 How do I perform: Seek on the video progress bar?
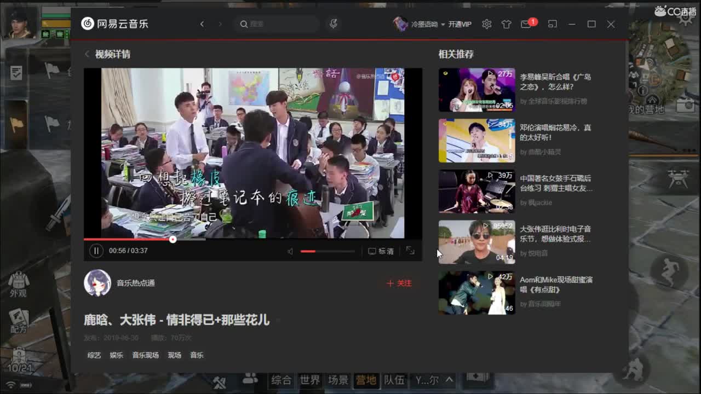[x=252, y=239]
